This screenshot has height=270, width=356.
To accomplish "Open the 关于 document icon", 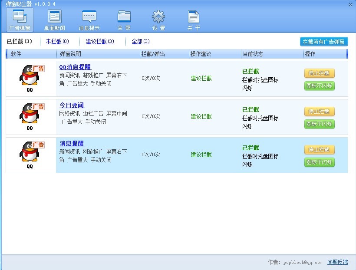I will pos(194,20).
